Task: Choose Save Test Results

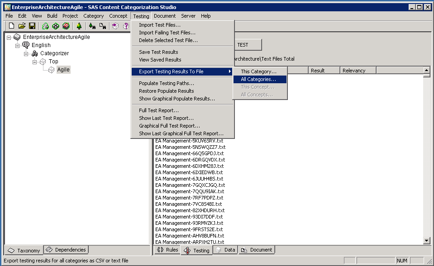Action: tap(182, 52)
